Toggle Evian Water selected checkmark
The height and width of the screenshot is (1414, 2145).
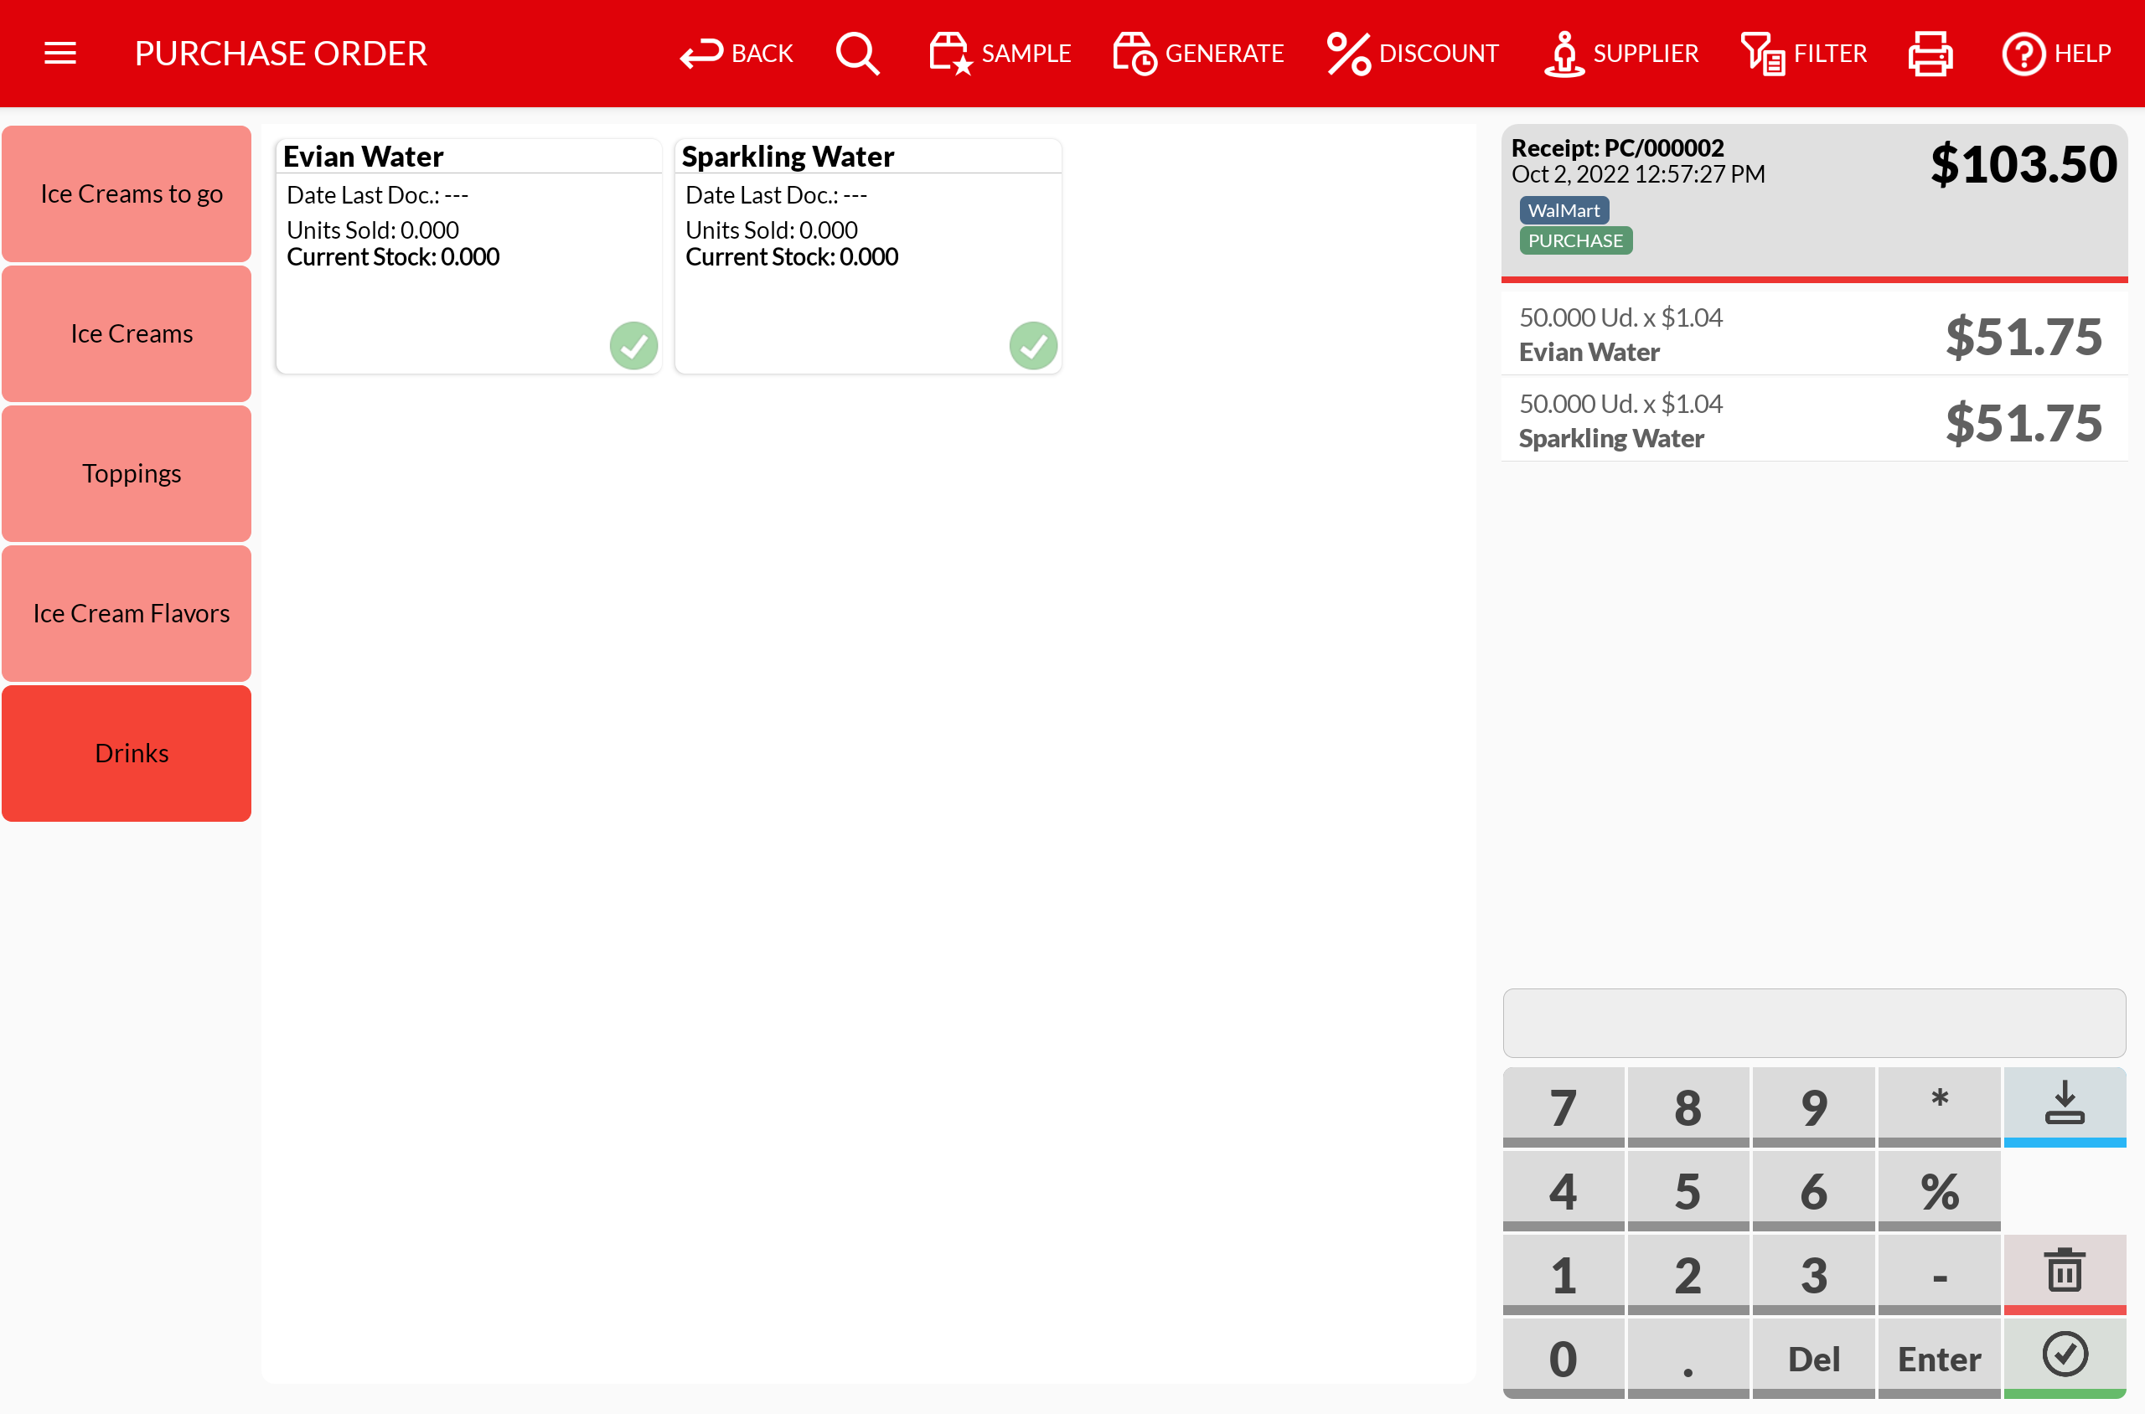coord(633,345)
